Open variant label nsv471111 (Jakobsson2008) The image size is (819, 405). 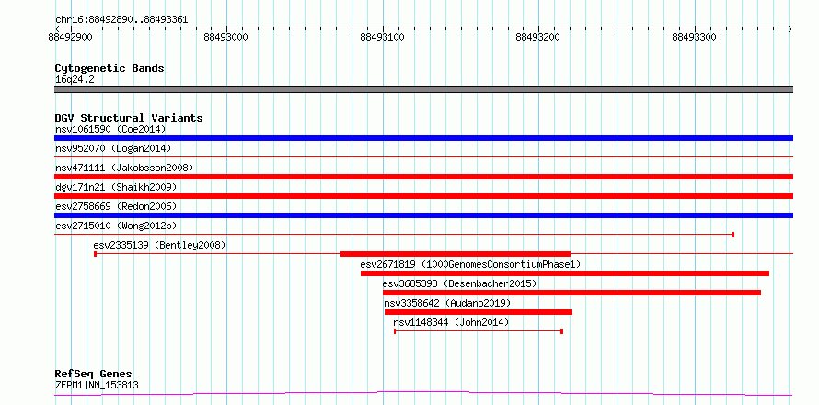coord(124,168)
